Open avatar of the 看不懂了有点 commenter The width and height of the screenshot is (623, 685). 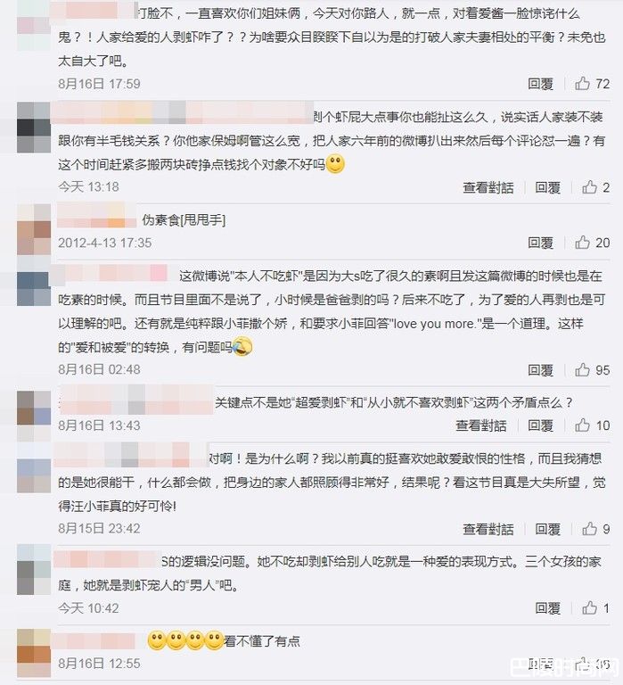(x=34, y=653)
